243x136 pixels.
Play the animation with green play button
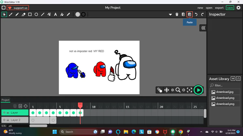click(x=198, y=90)
